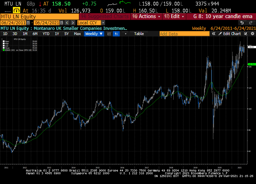Click the green EMAVG (40) legend swatch
This screenshot has width=256, height=184.
click(x=4, y=50)
